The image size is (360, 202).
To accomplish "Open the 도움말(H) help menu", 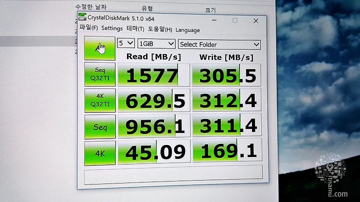I will [x=160, y=29].
